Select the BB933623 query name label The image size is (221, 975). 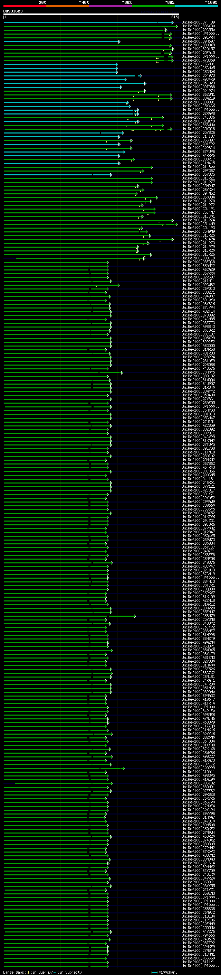[13, 11]
